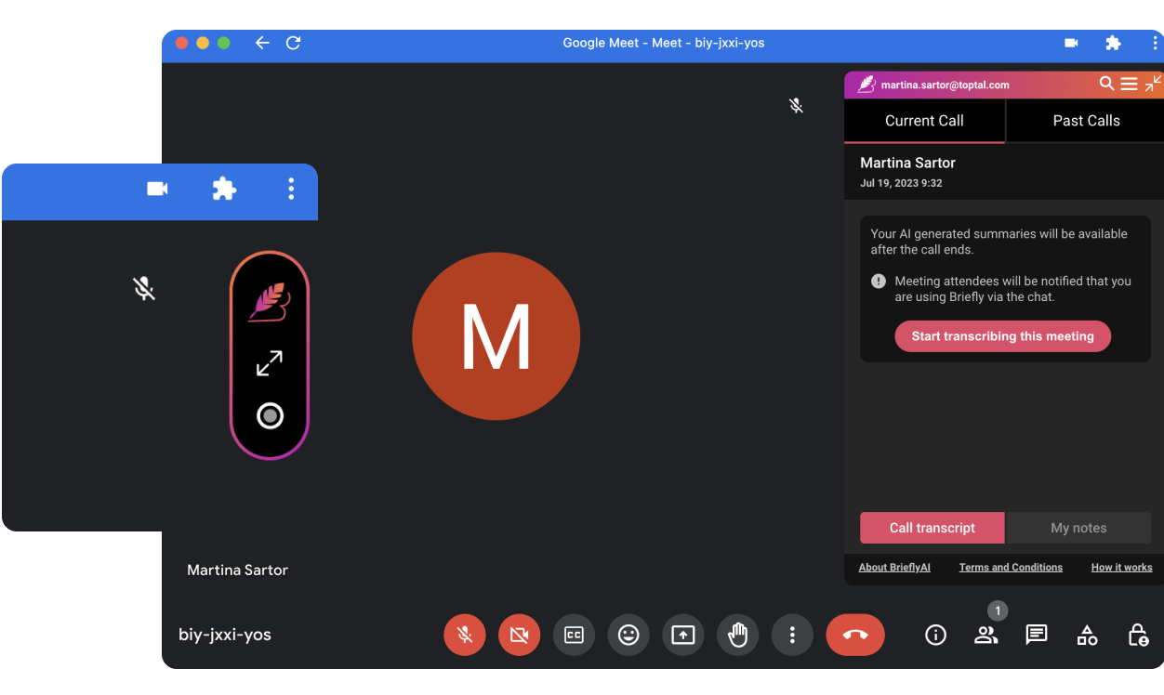Toggle closed captions

pos(574,636)
